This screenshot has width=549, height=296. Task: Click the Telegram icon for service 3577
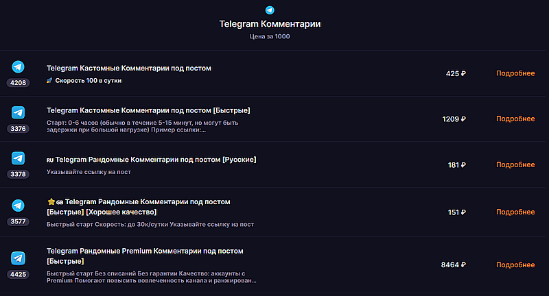(18, 206)
